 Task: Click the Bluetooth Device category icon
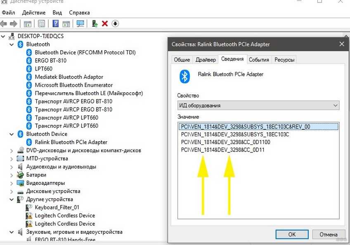click(x=20, y=134)
